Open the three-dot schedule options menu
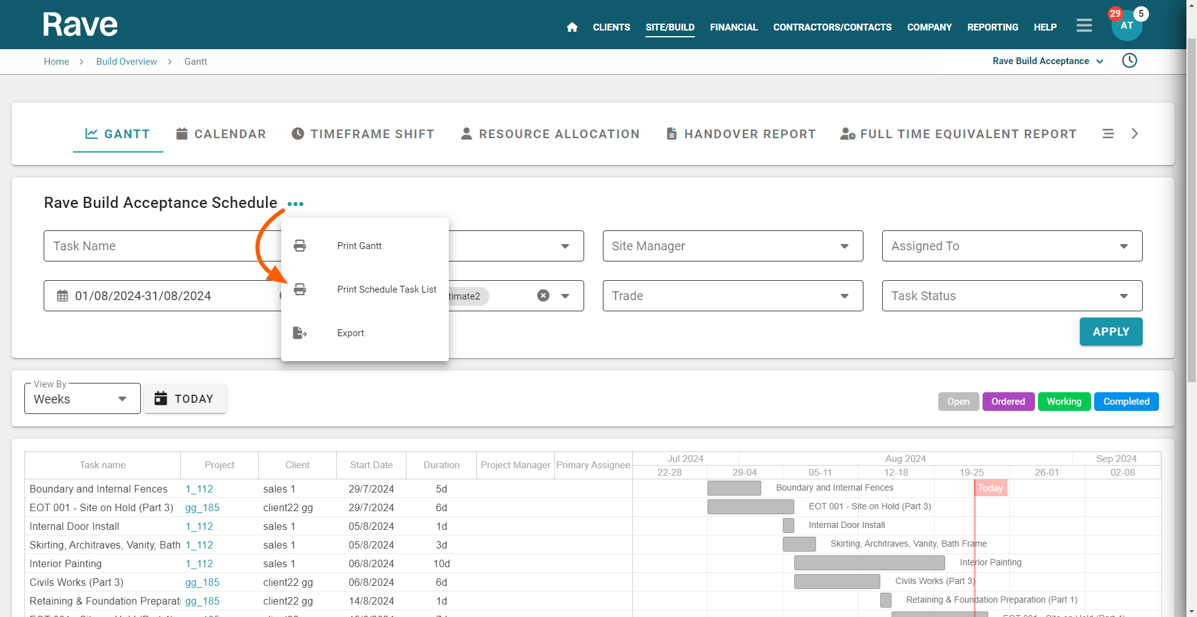Viewport: 1197px width, 617px height. tap(296, 204)
